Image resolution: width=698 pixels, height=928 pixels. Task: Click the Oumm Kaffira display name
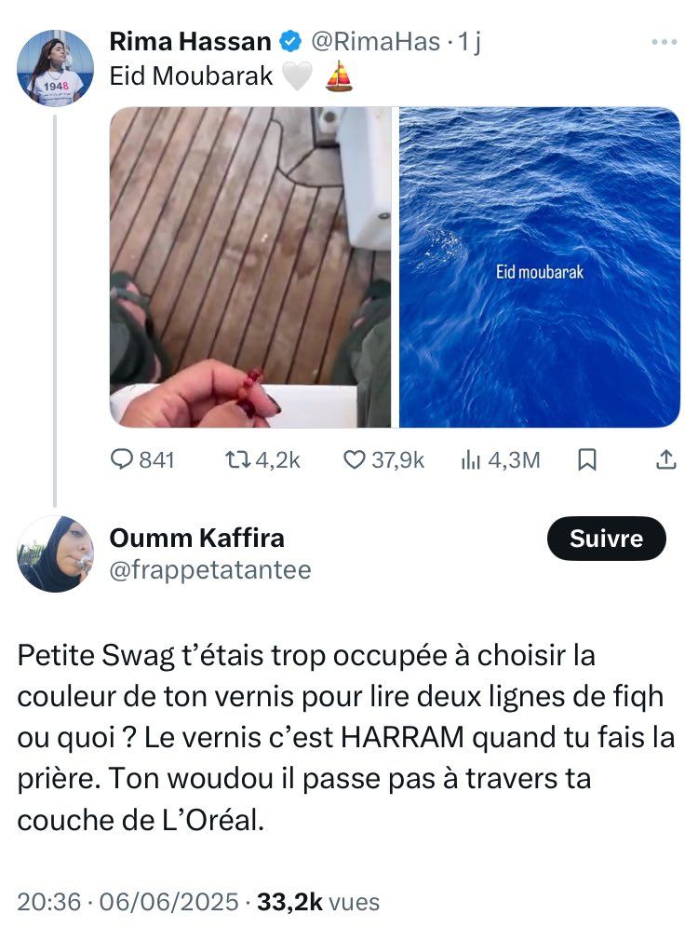197,538
